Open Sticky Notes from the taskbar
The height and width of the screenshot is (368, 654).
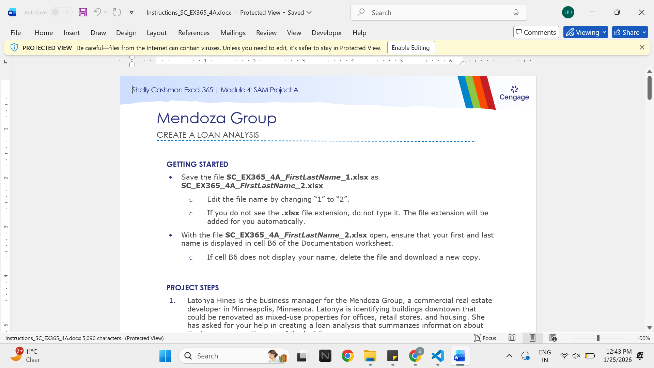(393, 356)
